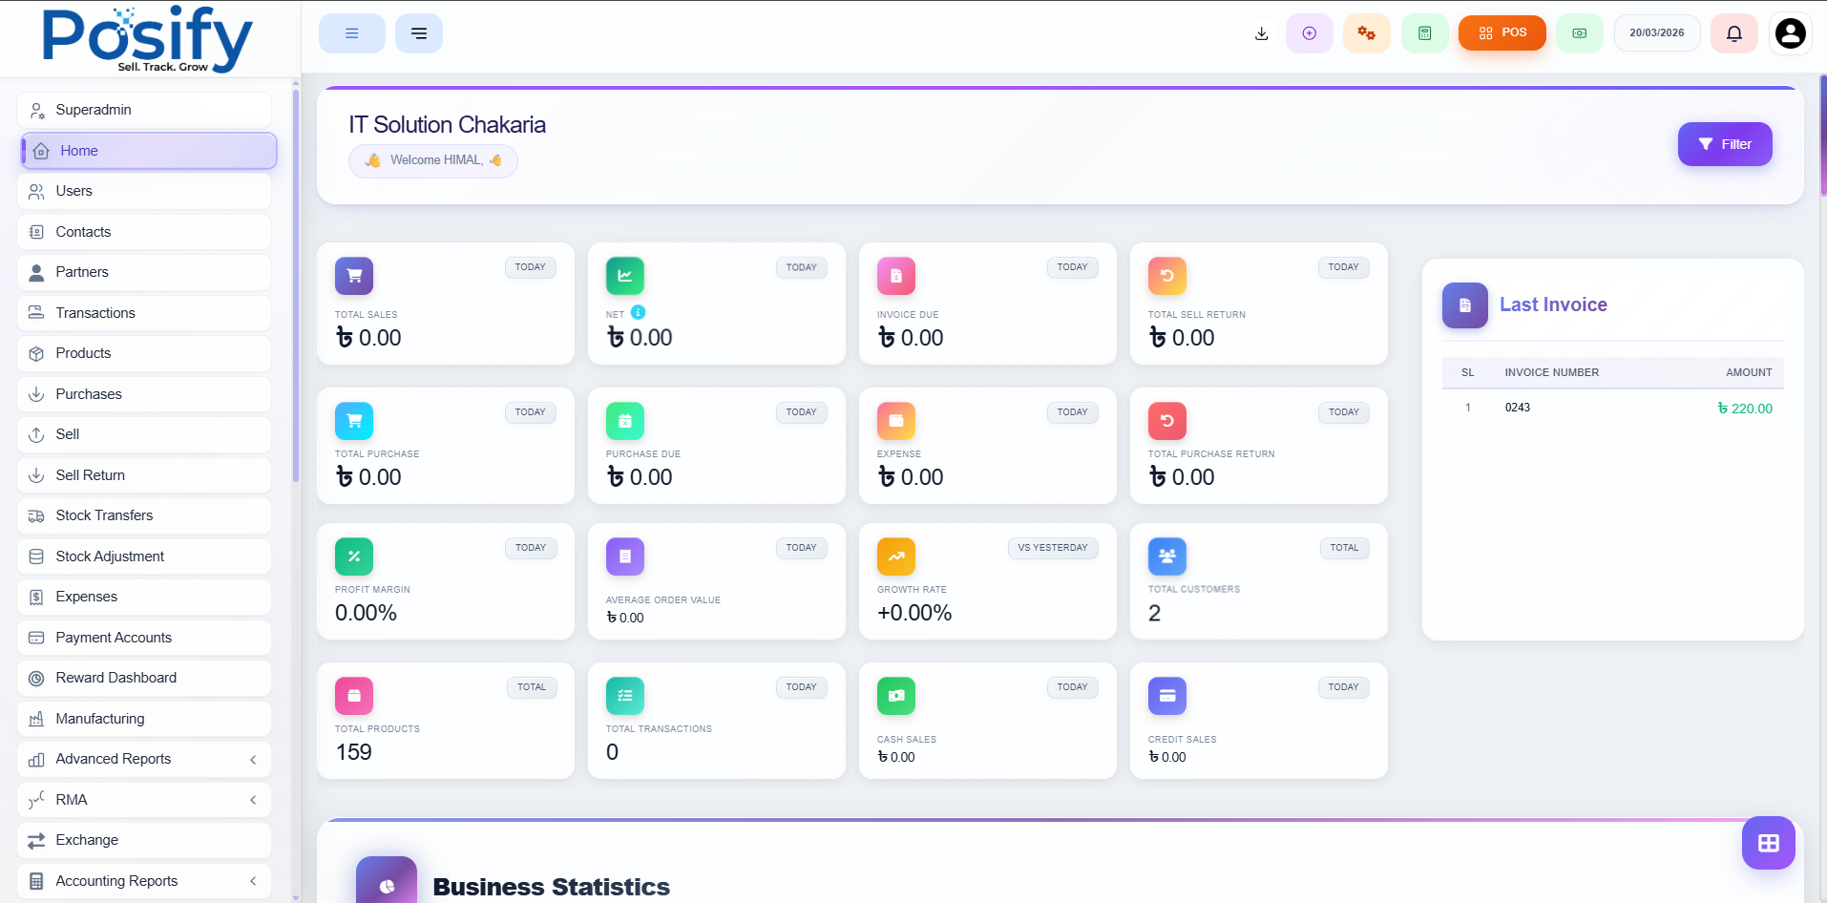Click the download icon in the top toolbar

(x=1261, y=32)
